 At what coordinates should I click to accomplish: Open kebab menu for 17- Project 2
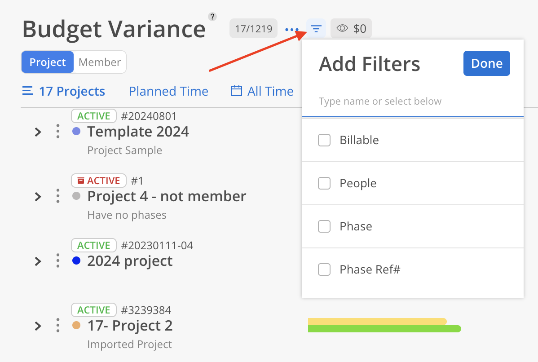click(x=58, y=326)
